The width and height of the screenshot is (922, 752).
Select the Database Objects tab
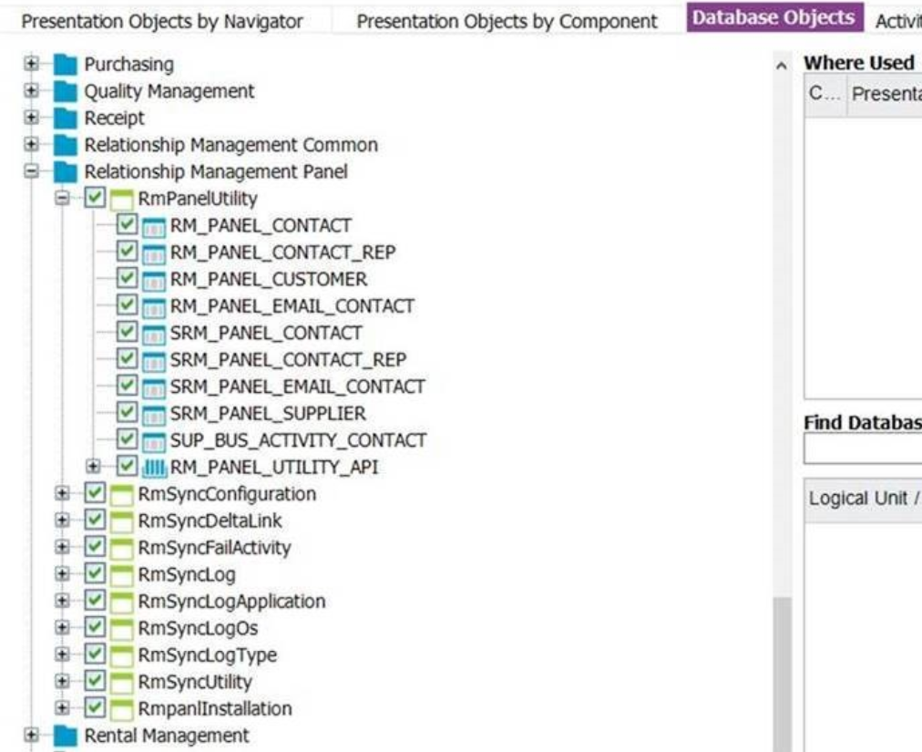[x=773, y=17]
